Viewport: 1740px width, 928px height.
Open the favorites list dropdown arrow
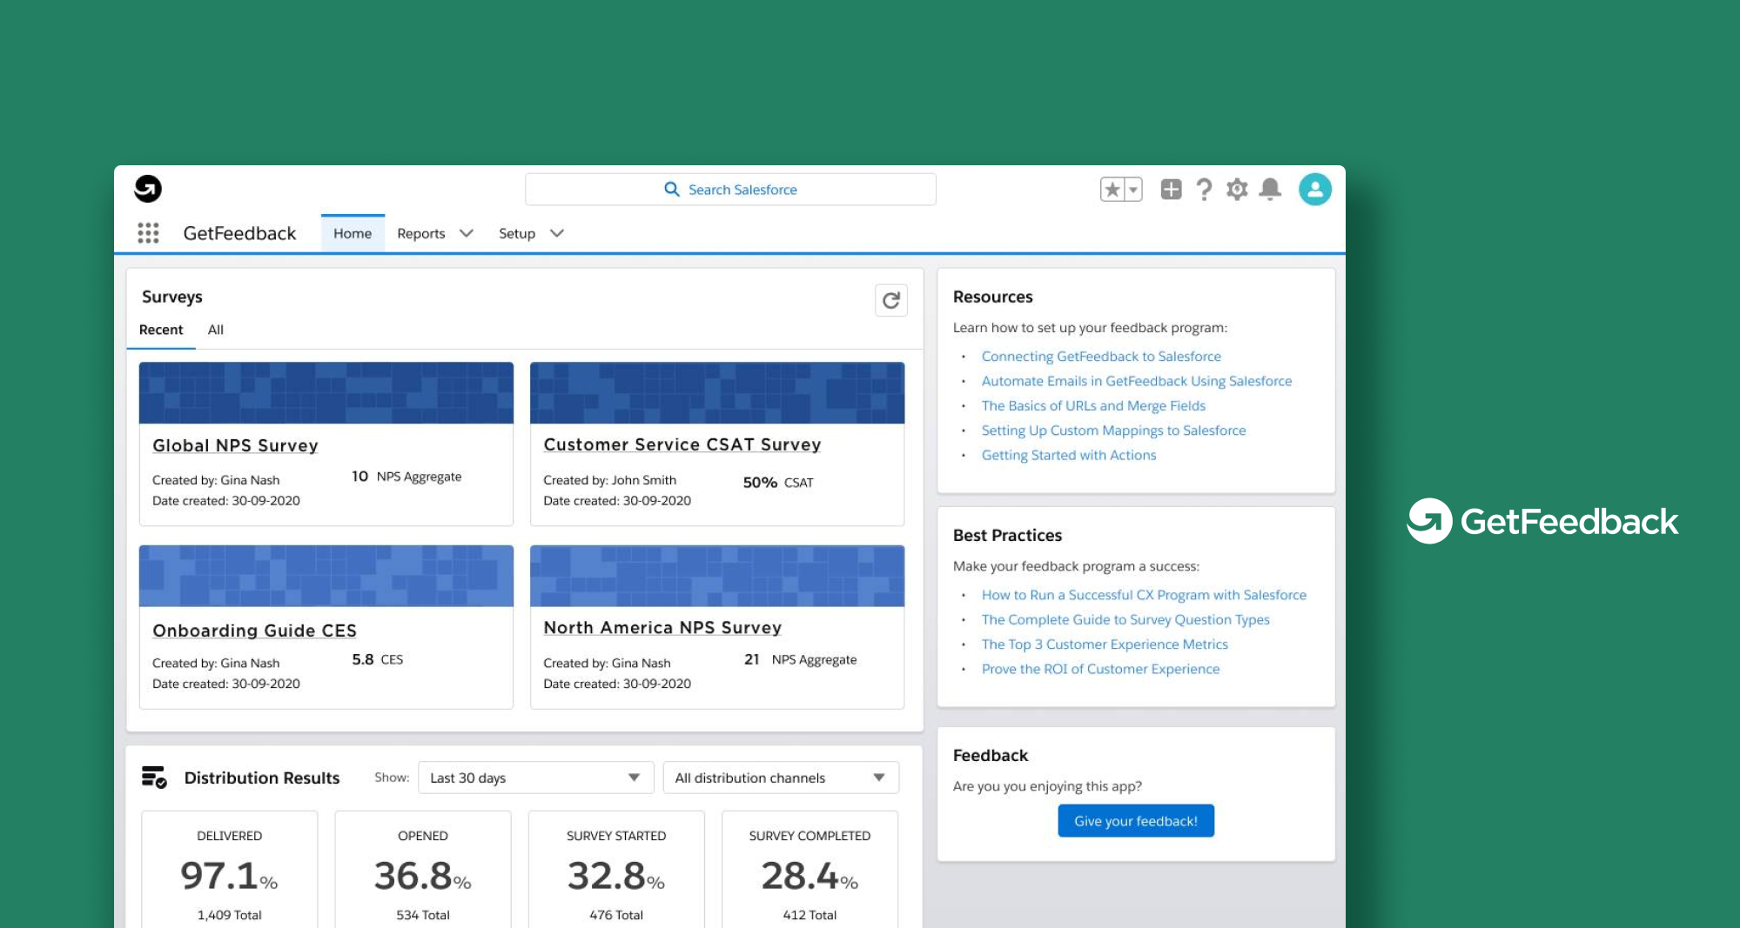click(x=1132, y=188)
